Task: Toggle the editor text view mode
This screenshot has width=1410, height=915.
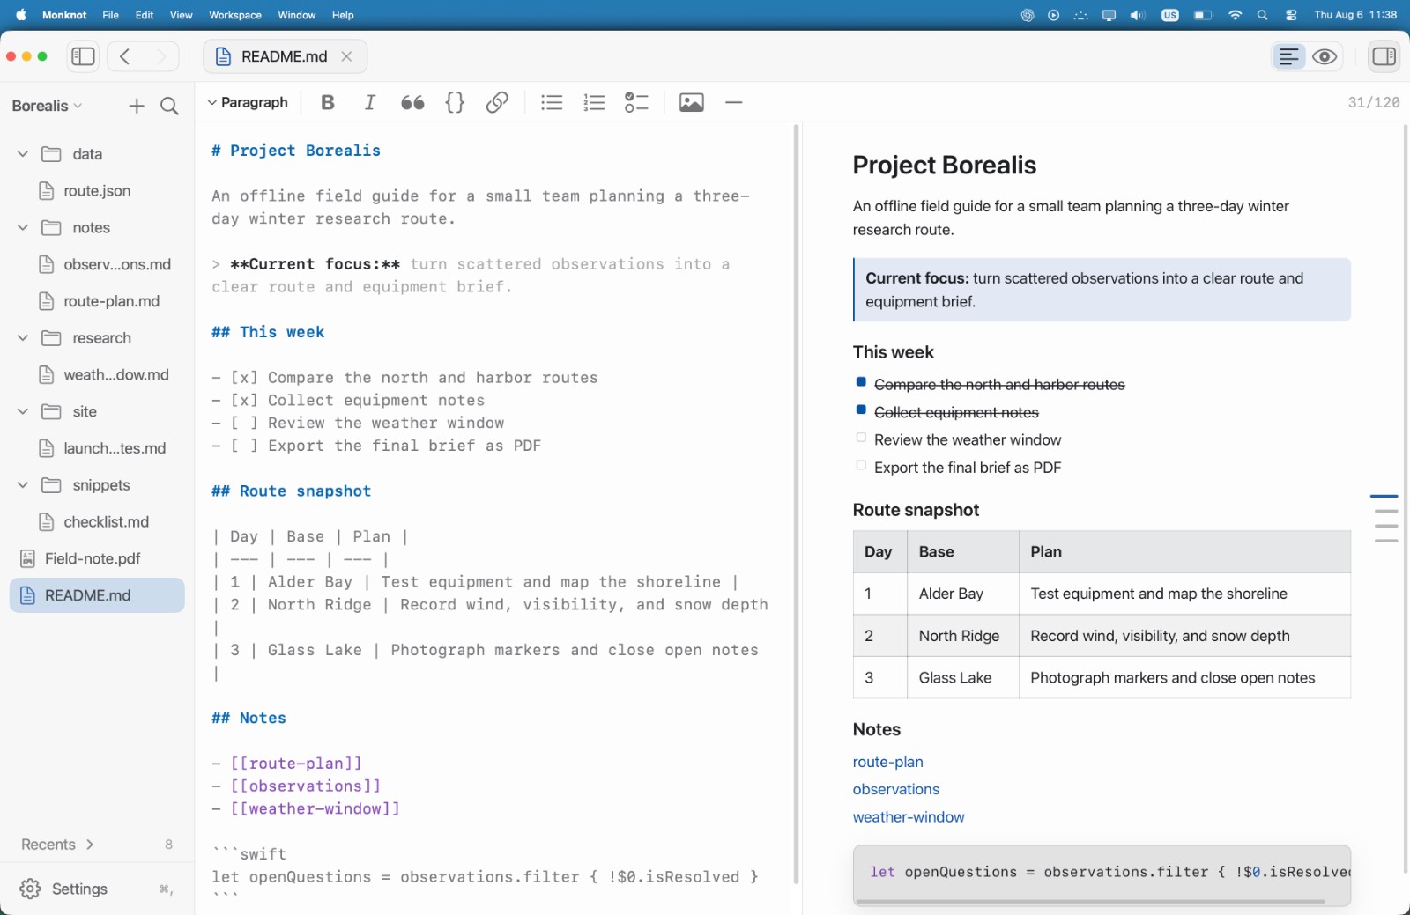Action: coord(1288,56)
